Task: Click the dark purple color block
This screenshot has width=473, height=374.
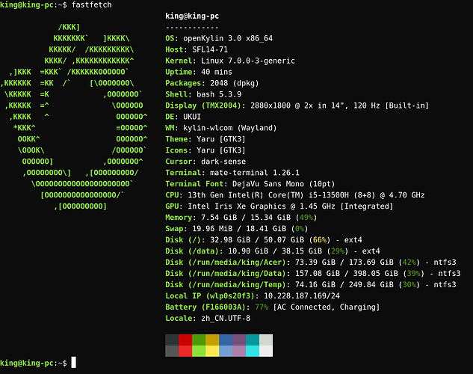Action: coord(239,340)
